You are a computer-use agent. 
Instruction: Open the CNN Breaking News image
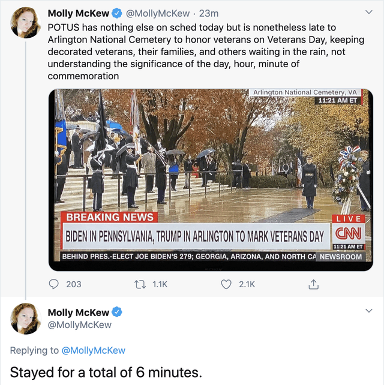pos(210,180)
